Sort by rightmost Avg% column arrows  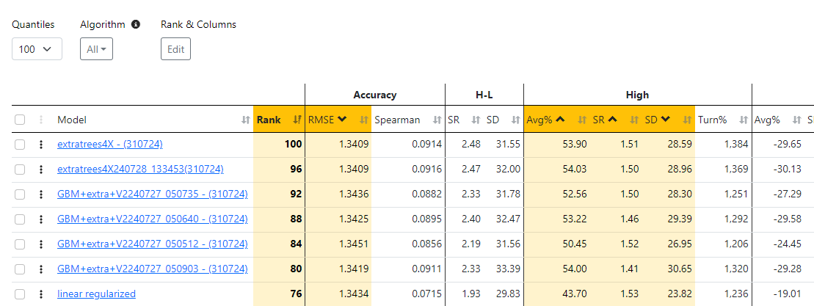click(796, 120)
